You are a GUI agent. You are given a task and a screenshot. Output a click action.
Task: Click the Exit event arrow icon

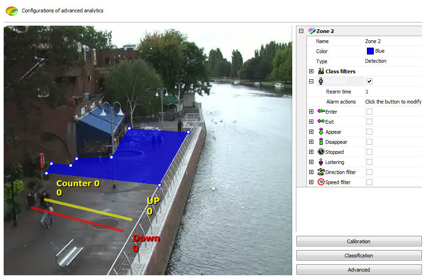pyautogui.click(x=321, y=121)
